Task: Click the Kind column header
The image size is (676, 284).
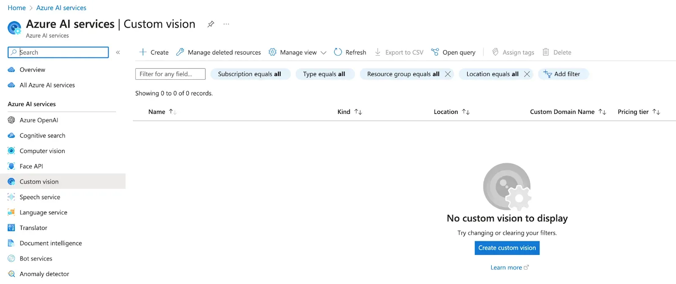Action: (x=344, y=112)
